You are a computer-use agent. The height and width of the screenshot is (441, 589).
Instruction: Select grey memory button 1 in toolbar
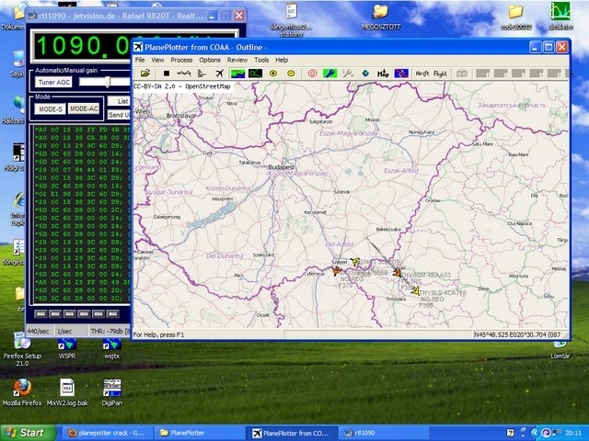pos(482,73)
